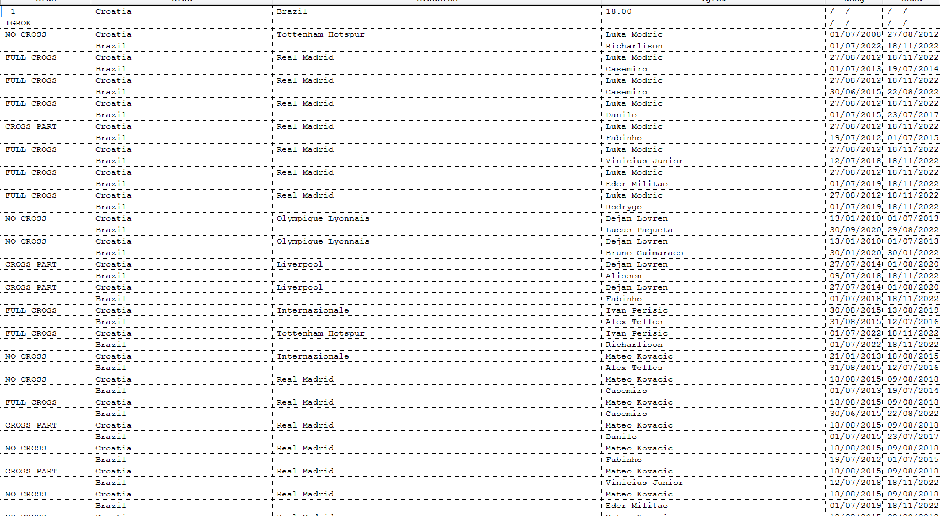Image resolution: width=940 pixels, height=516 pixels.
Task: Click Brazil in the Bruno Guimaraes row
Action: (x=110, y=253)
